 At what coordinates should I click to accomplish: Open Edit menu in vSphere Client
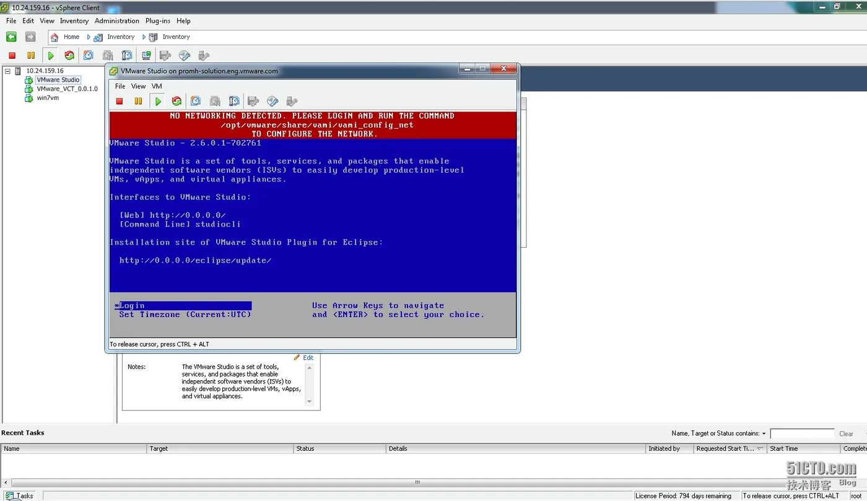tap(28, 20)
